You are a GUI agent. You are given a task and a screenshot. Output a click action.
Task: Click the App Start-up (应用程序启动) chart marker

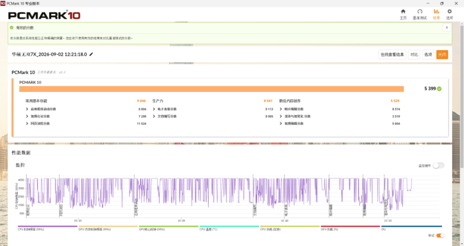(136, 208)
